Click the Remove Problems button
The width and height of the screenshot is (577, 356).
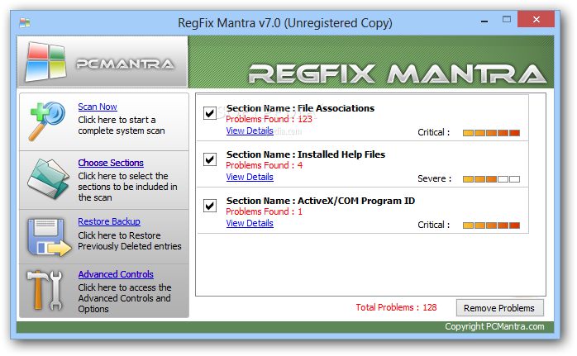(x=500, y=308)
